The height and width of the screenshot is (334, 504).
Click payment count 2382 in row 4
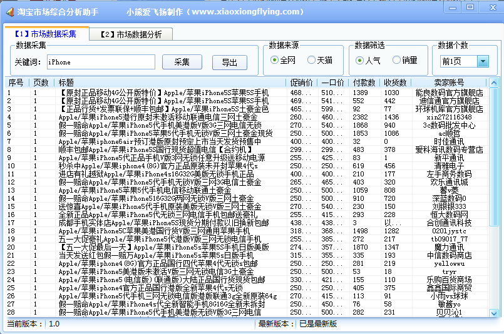coord(360,117)
